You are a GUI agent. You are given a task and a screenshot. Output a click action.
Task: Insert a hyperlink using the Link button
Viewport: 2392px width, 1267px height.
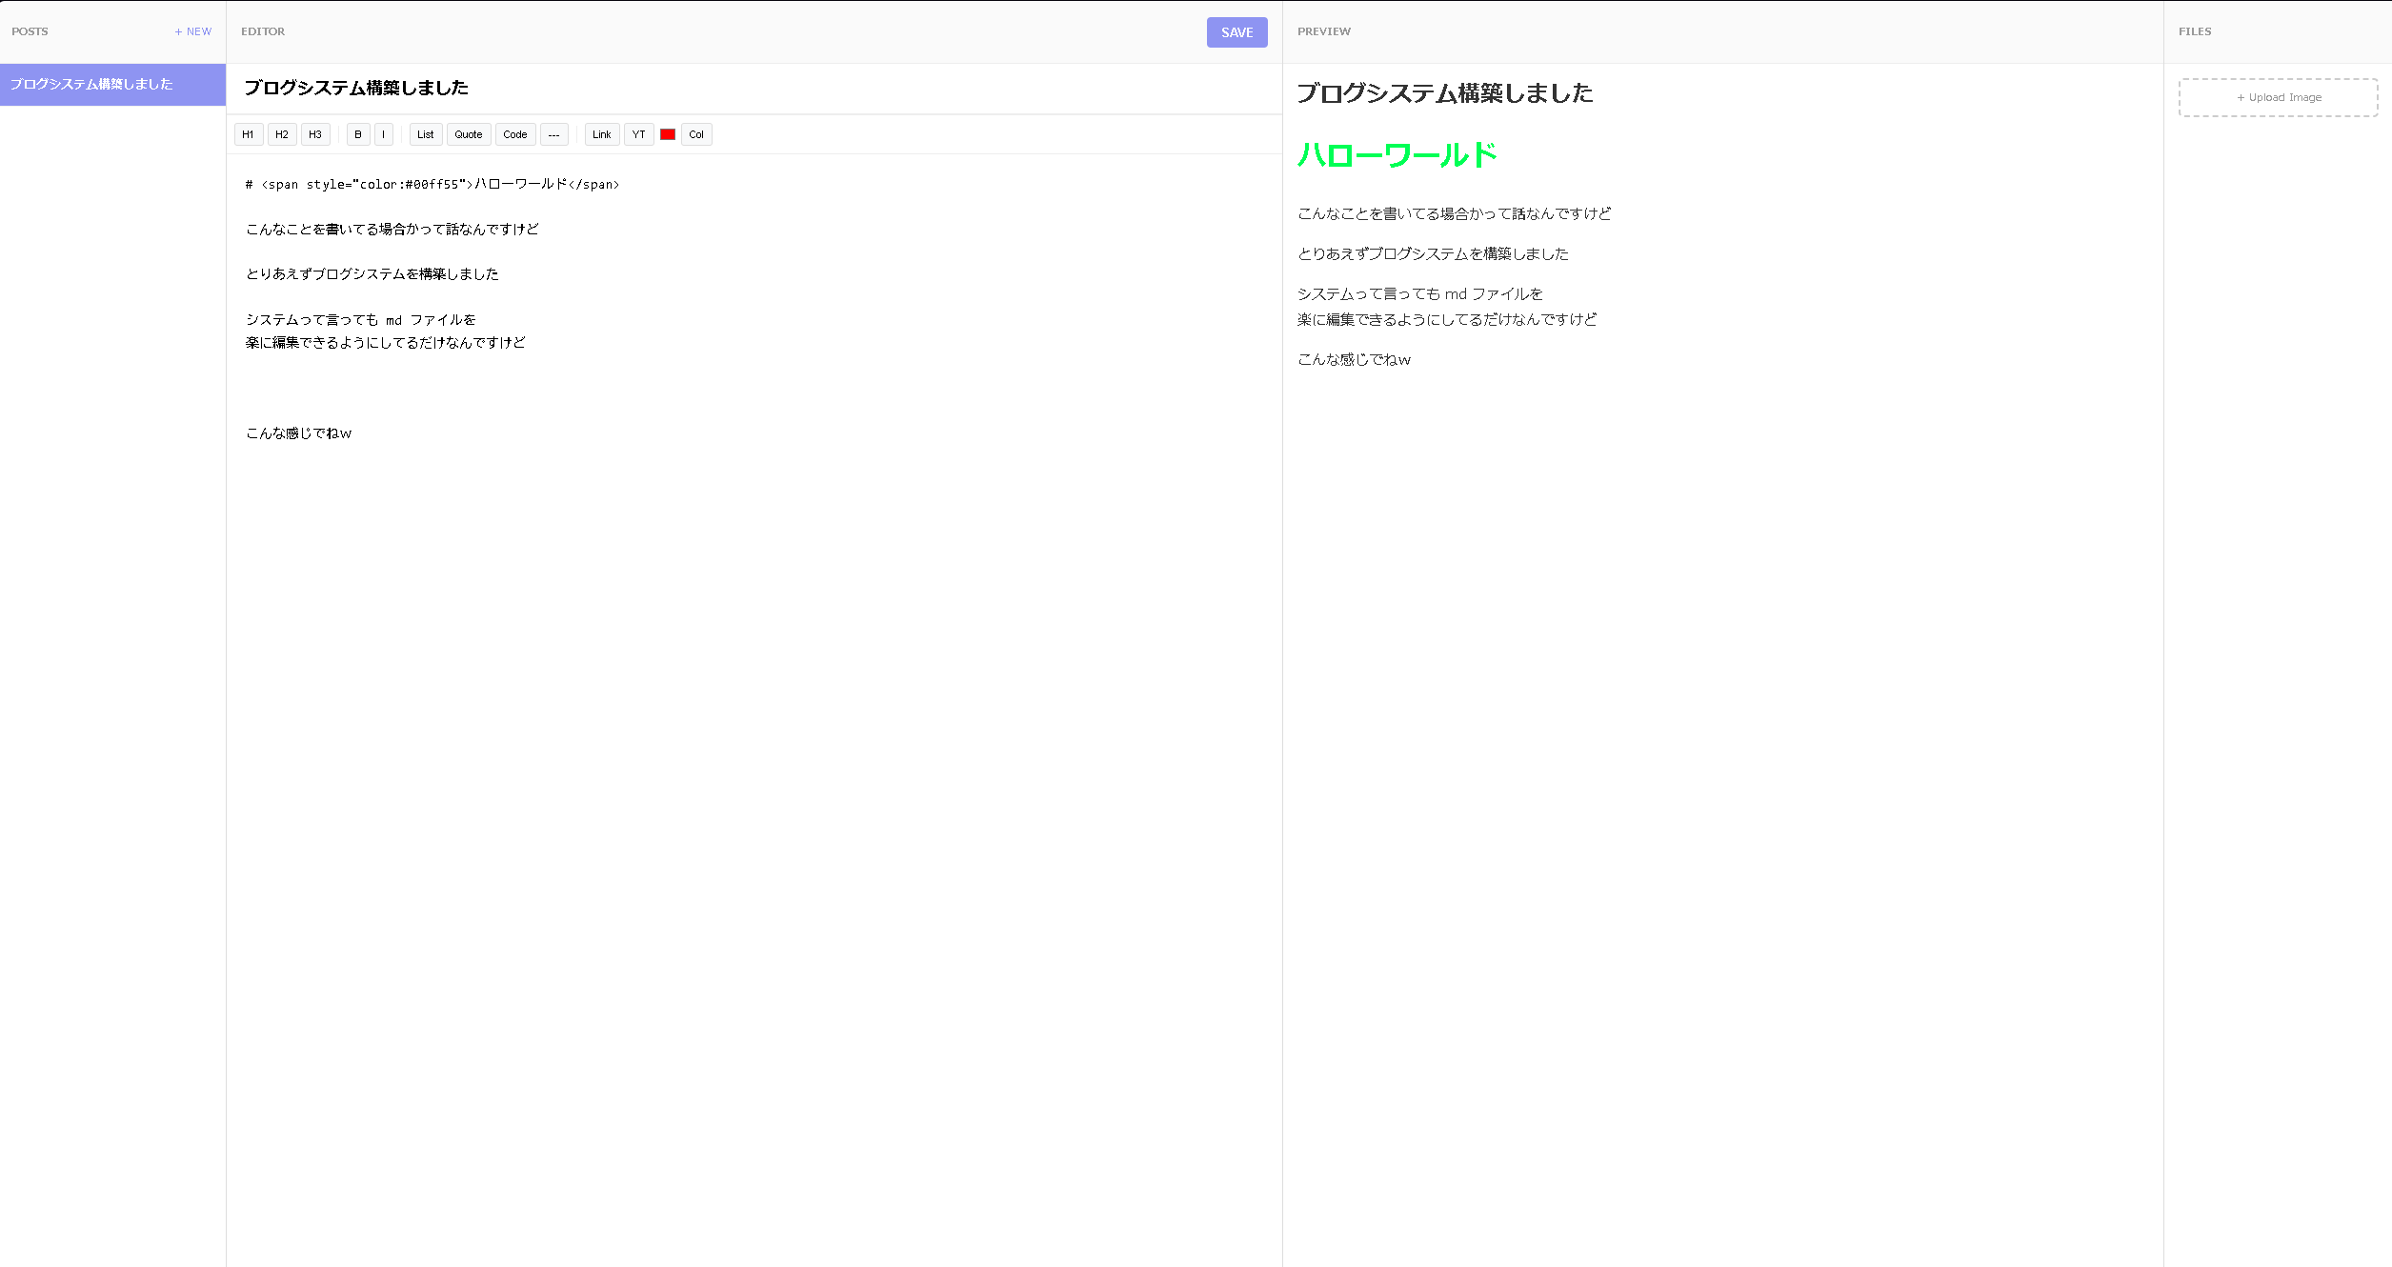[602, 134]
